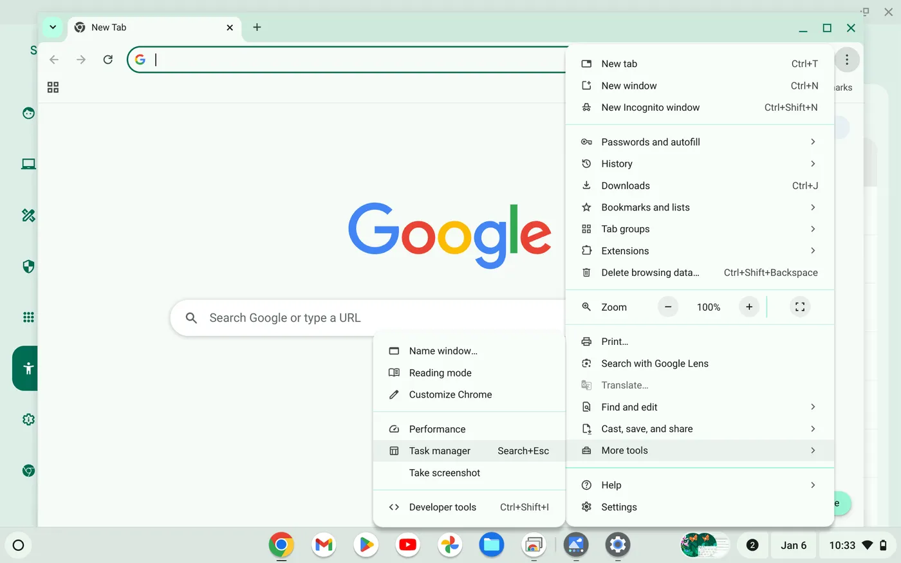The image size is (901, 563).
Task: Open the wallpaper thumbnail on shelf
Action: tap(705, 545)
